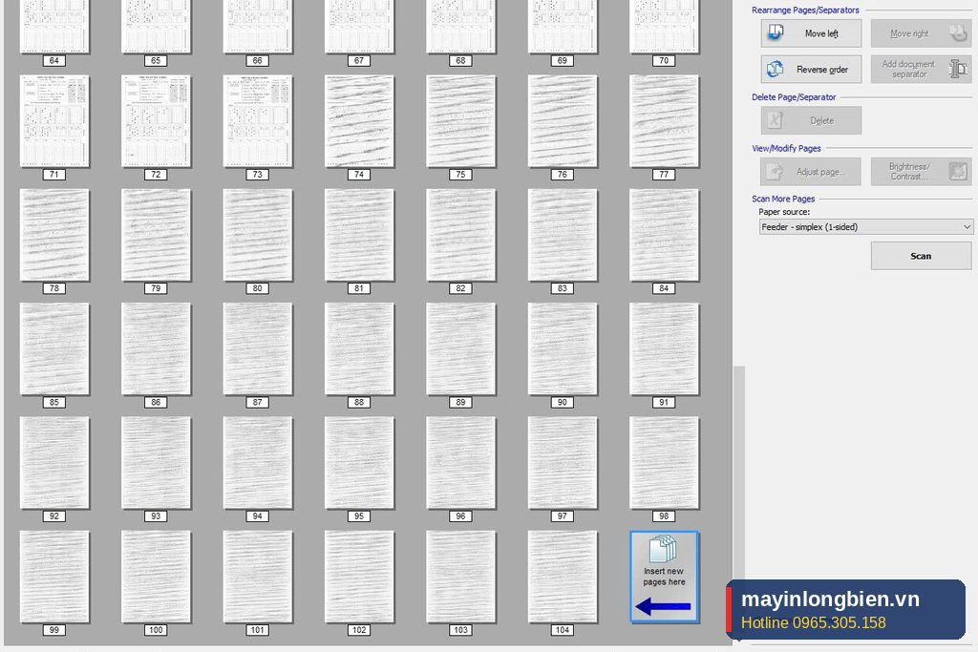
Task: Select page thumbnail 78
Action: [x=54, y=235]
